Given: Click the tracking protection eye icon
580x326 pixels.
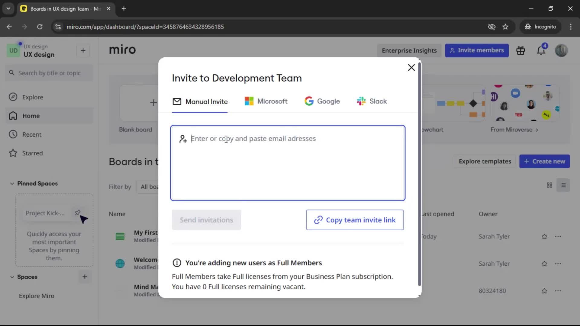Looking at the screenshot, I should coord(491,27).
